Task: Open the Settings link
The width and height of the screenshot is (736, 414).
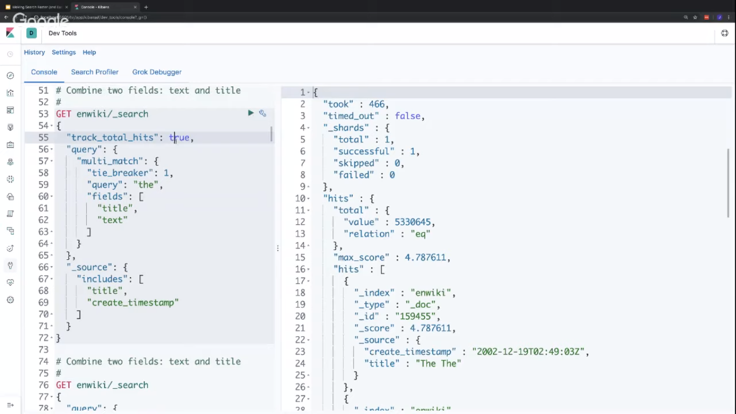Action: pyautogui.click(x=64, y=52)
